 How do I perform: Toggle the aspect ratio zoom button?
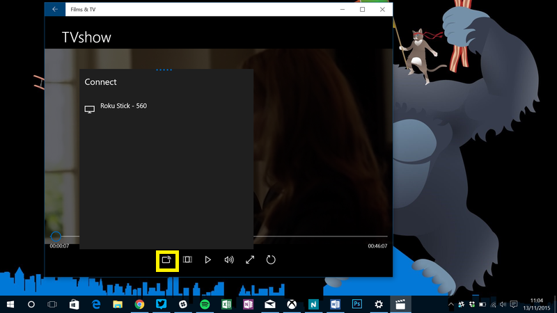pyautogui.click(x=187, y=259)
